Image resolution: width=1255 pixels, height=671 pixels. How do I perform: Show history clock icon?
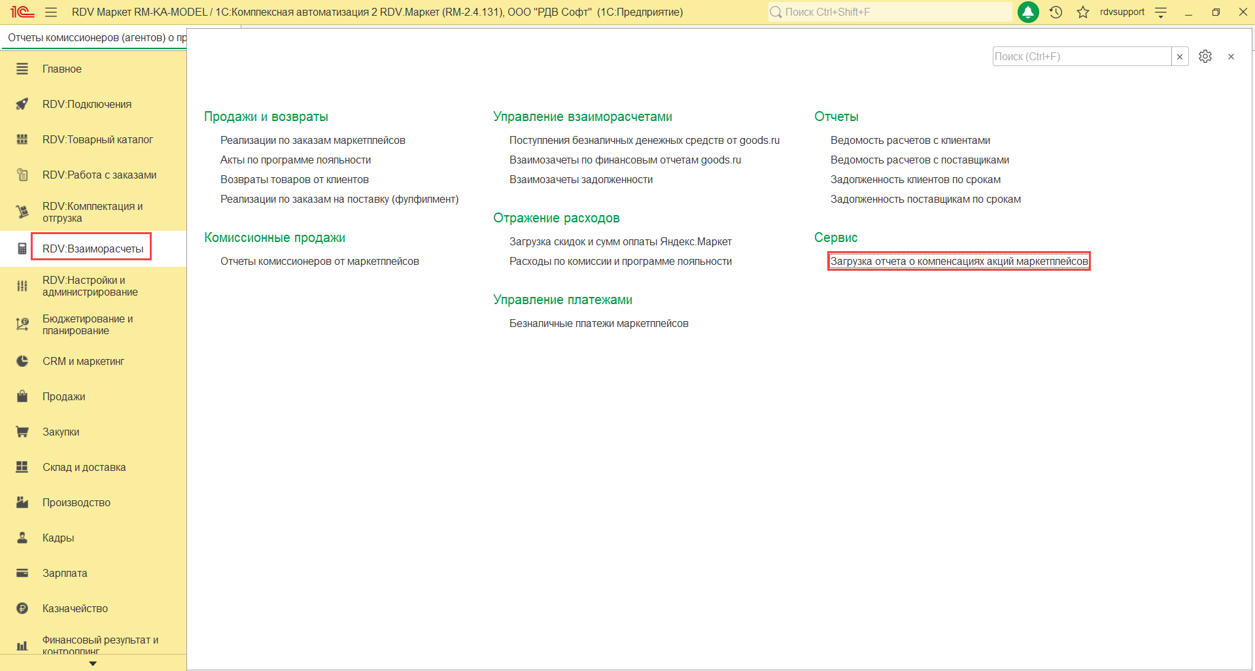click(x=1056, y=12)
